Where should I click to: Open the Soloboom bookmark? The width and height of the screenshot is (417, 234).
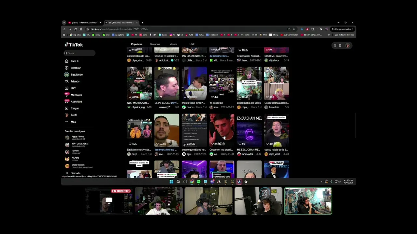point(212,35)
